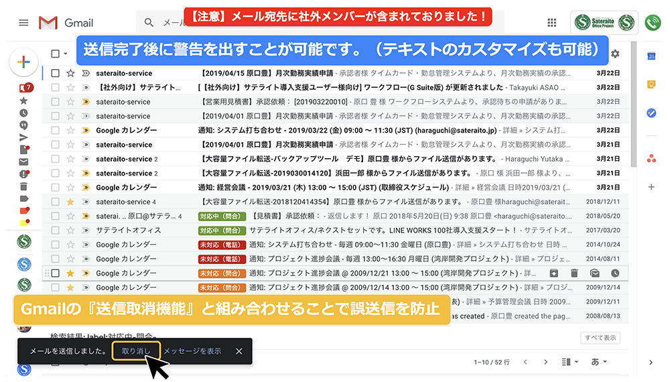Open the Google apps grid
Viewport: 670px width, 382px height.
pos(552,23)
